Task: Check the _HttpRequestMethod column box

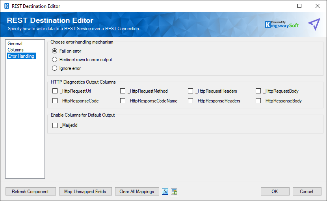Action: pos(123,91)
